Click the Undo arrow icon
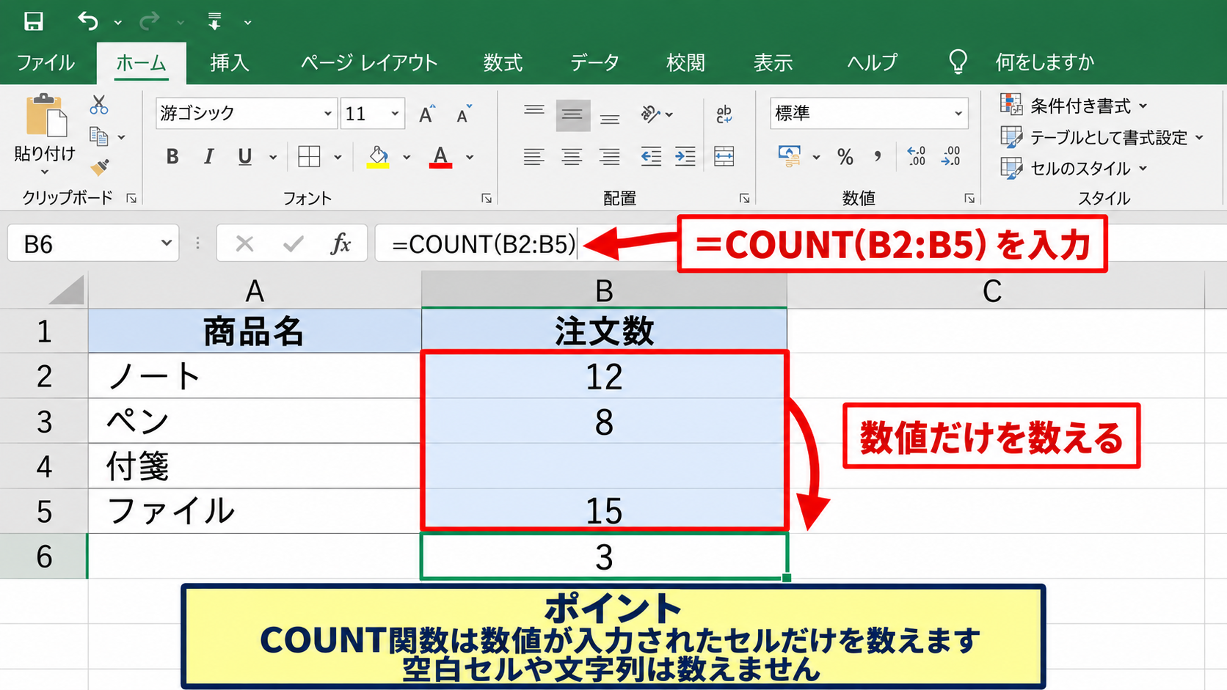1227x690 pixels. click(88, 21)
